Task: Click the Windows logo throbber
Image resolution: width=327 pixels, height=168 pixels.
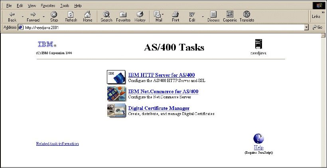Action: pyautogui.click(x=319, y=6)
